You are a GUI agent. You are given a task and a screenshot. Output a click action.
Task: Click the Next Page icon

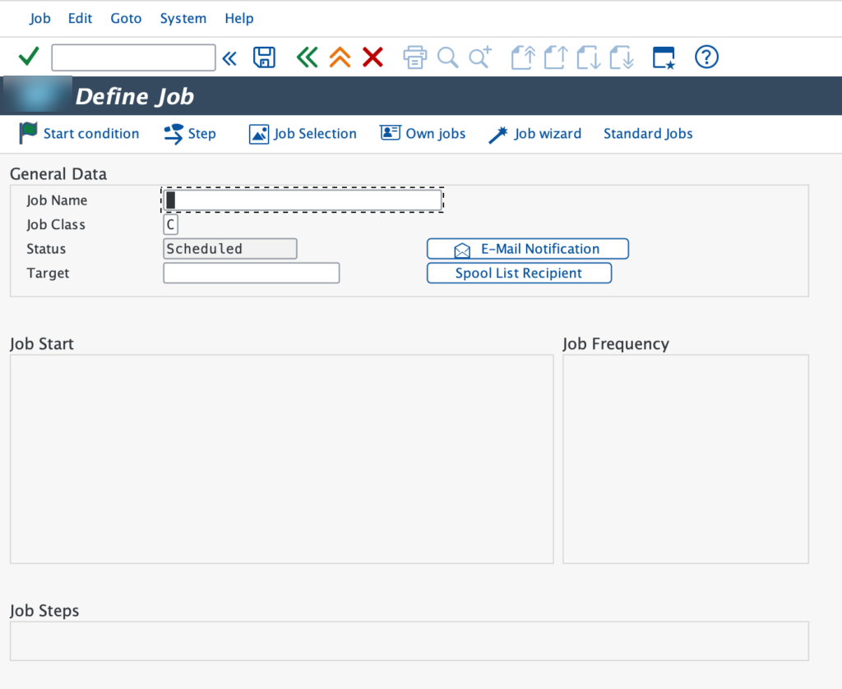[589, 57]
